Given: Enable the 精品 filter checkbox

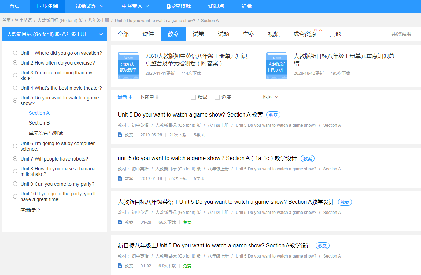Looking at the screenshot, I should click(193, 97).
